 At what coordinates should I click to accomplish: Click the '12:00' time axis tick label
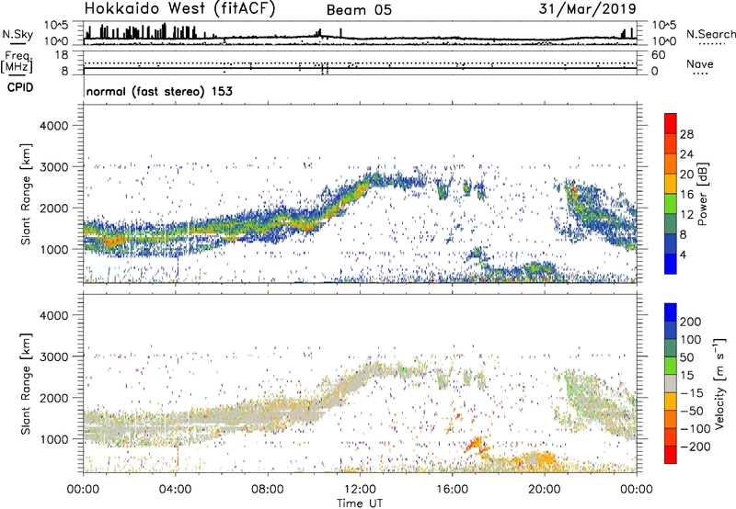[360, 490]
